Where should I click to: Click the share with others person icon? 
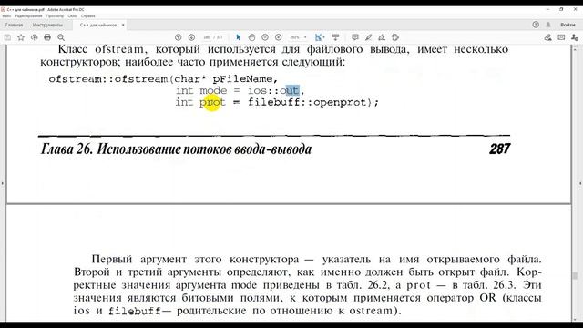pyautogui.click(x=575, y=37)
